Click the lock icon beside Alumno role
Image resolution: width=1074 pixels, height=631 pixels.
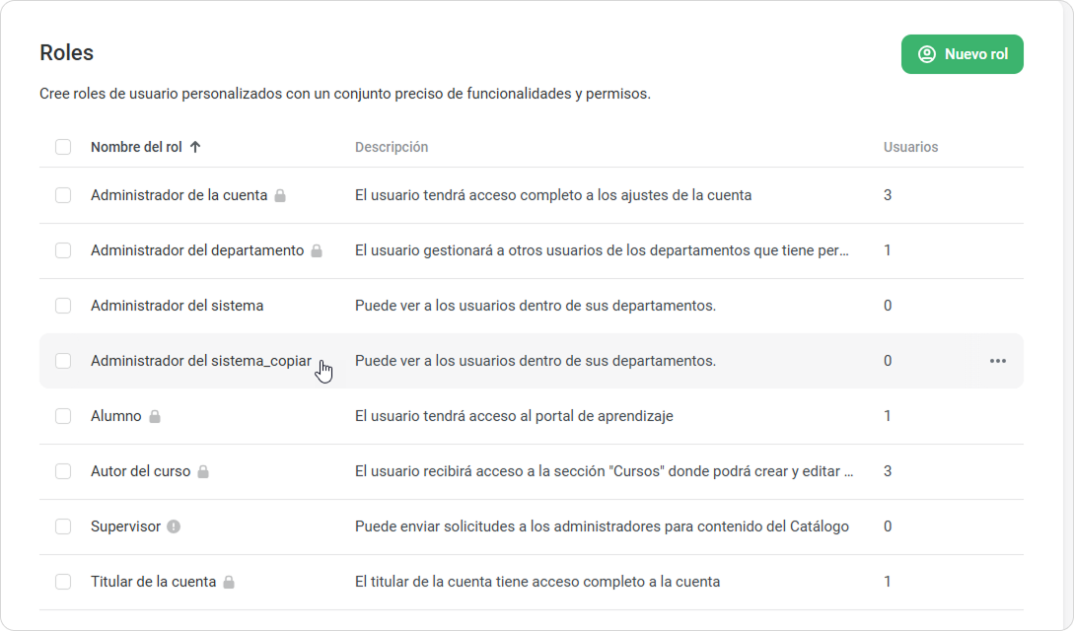155,417
